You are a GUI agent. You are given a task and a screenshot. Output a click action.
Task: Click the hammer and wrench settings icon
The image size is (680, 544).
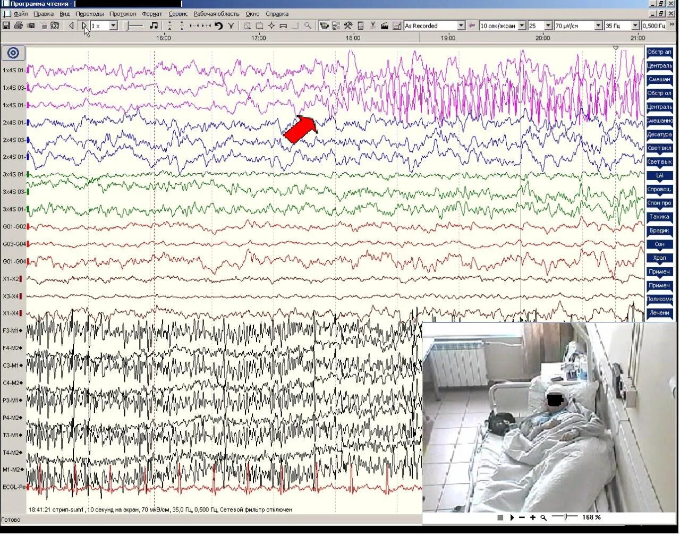pyautogui.click(x=348, y=25)
